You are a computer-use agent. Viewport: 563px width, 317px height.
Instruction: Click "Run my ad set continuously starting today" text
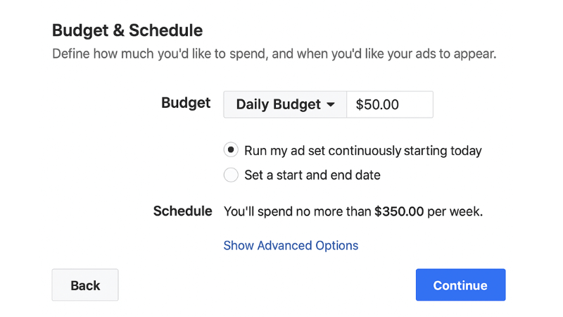point(362,150)
